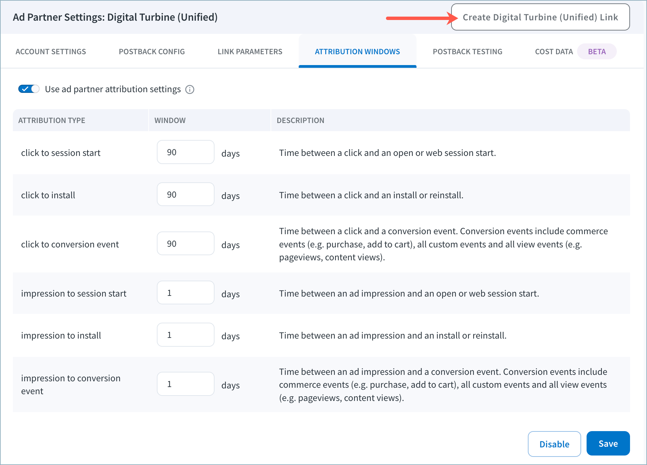Open the Cost Data tab
The height and width of the screenshot is (465, 647).
point(554,52)
